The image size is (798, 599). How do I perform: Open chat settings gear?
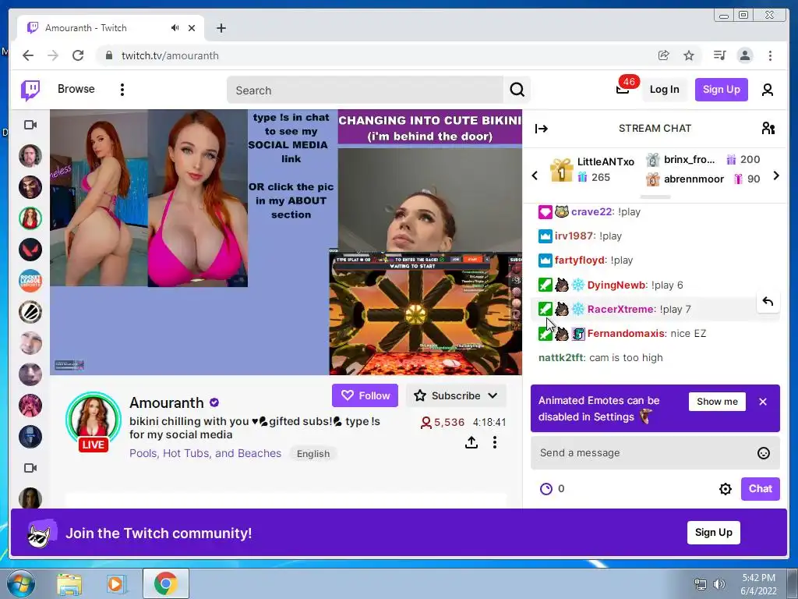point(726,489)
